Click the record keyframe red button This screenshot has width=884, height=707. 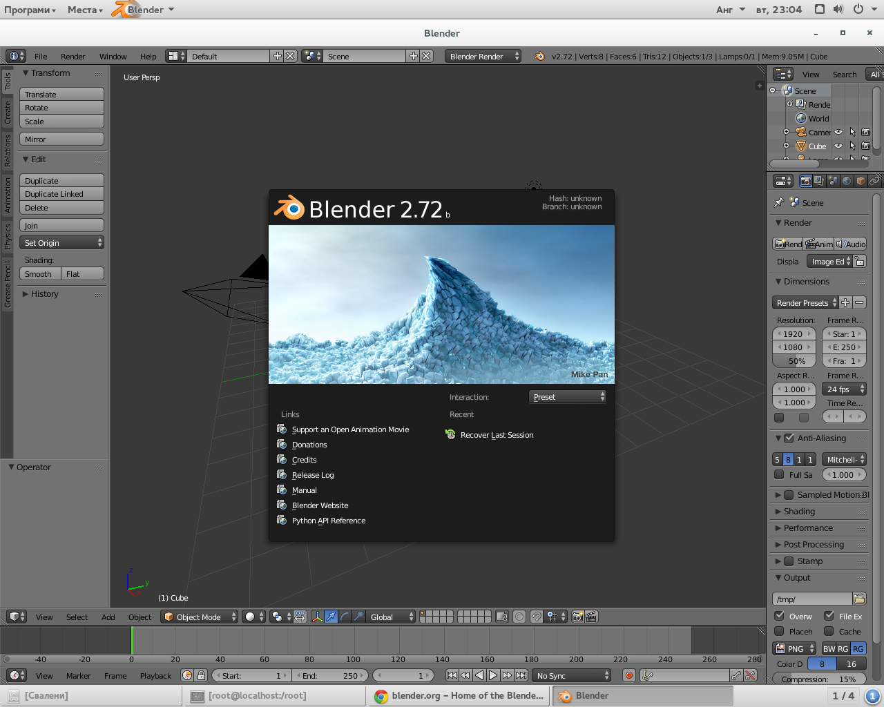point(628,675)
